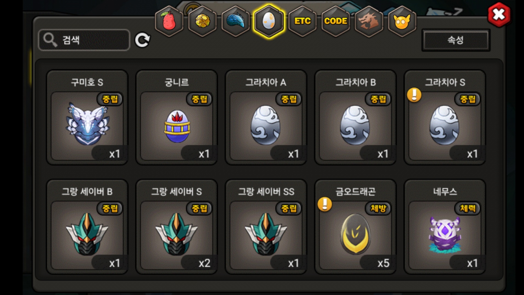This screenshot has height=295, width=524.
Task: Click the 검색 search field
Action: (x=84, y=40)
